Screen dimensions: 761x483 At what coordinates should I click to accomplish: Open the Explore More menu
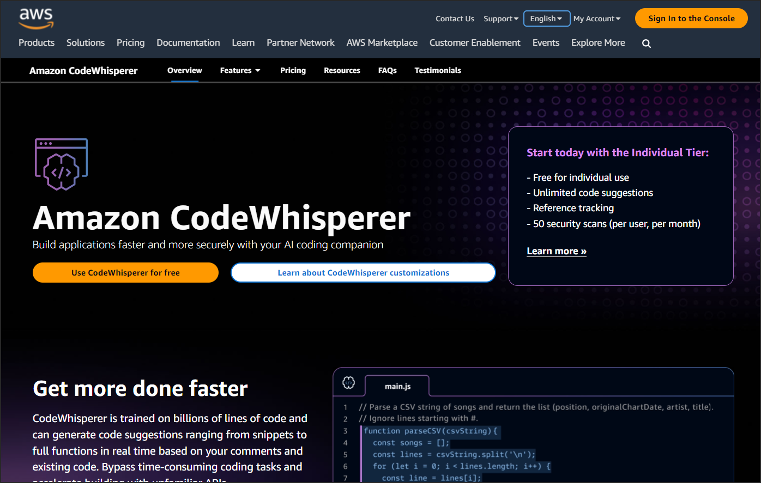(x=598, y=42)
